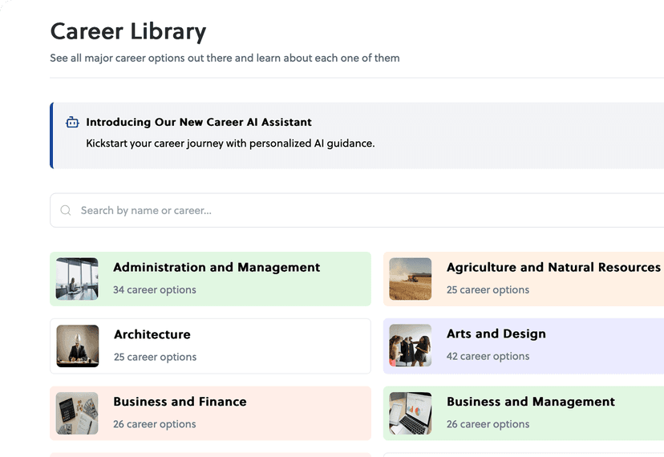Go to the Arts and Design title
This screenshot has height=457, width=664.
496,334
